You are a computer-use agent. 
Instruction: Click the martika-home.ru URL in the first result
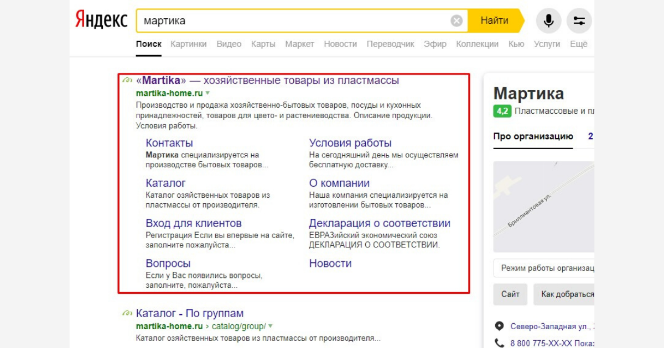(x=169, y=93)
